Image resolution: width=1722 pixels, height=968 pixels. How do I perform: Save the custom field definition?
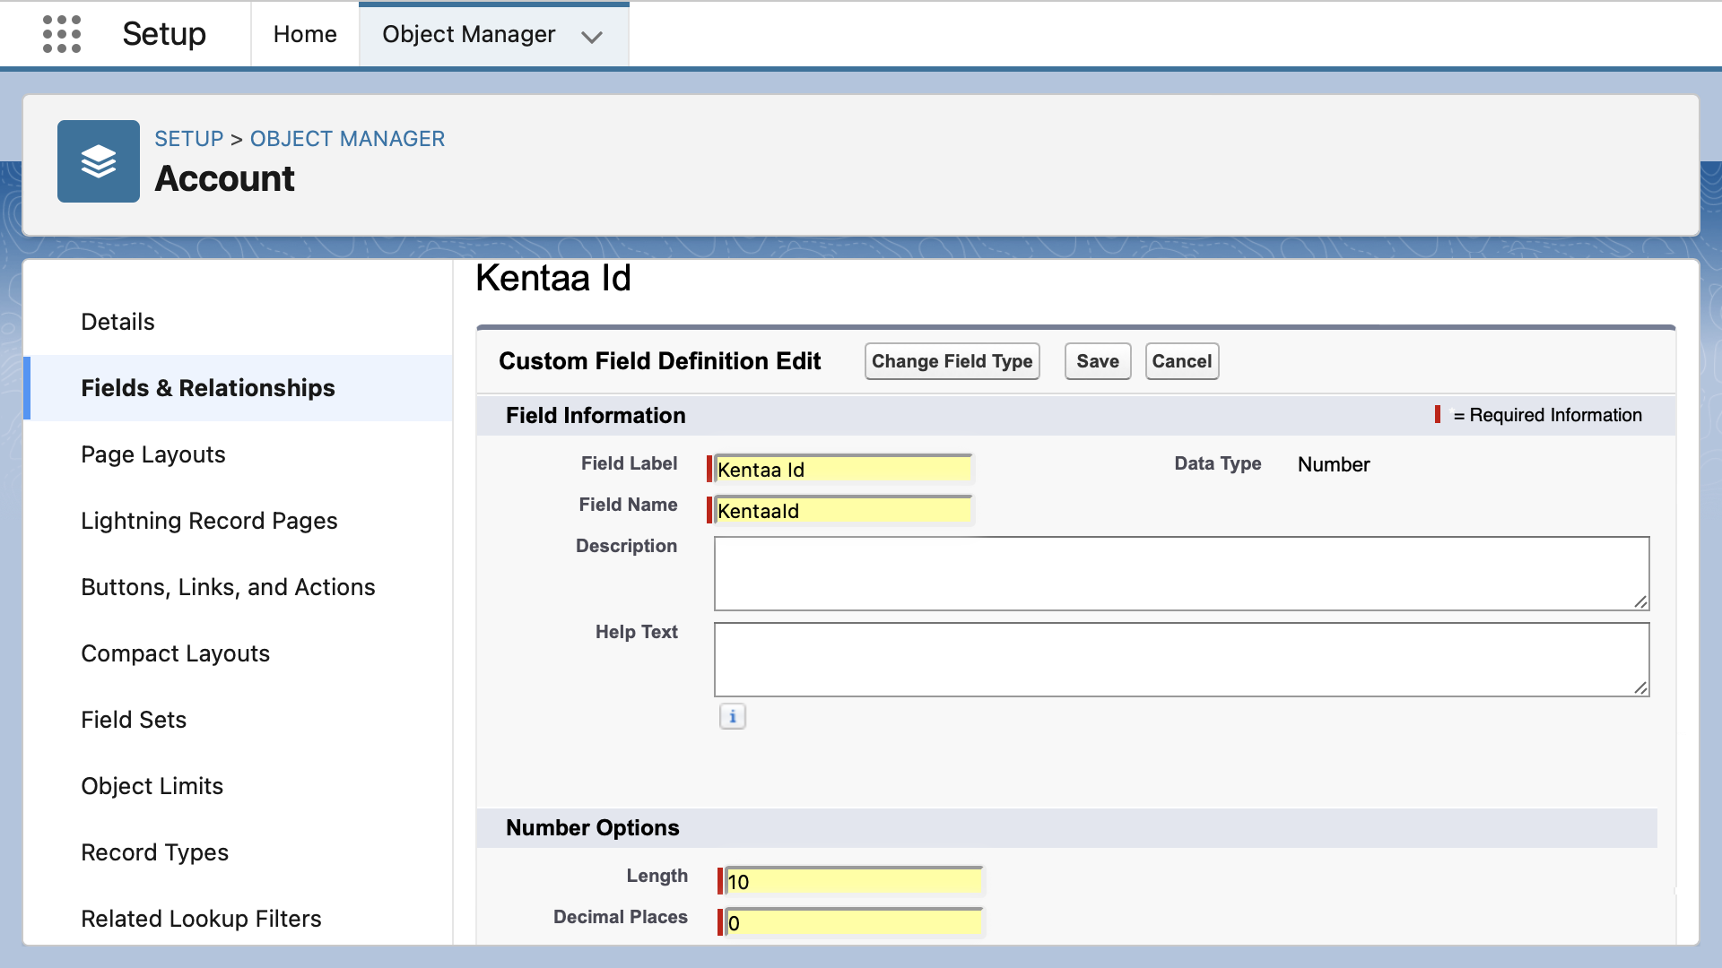[1097, 361]
